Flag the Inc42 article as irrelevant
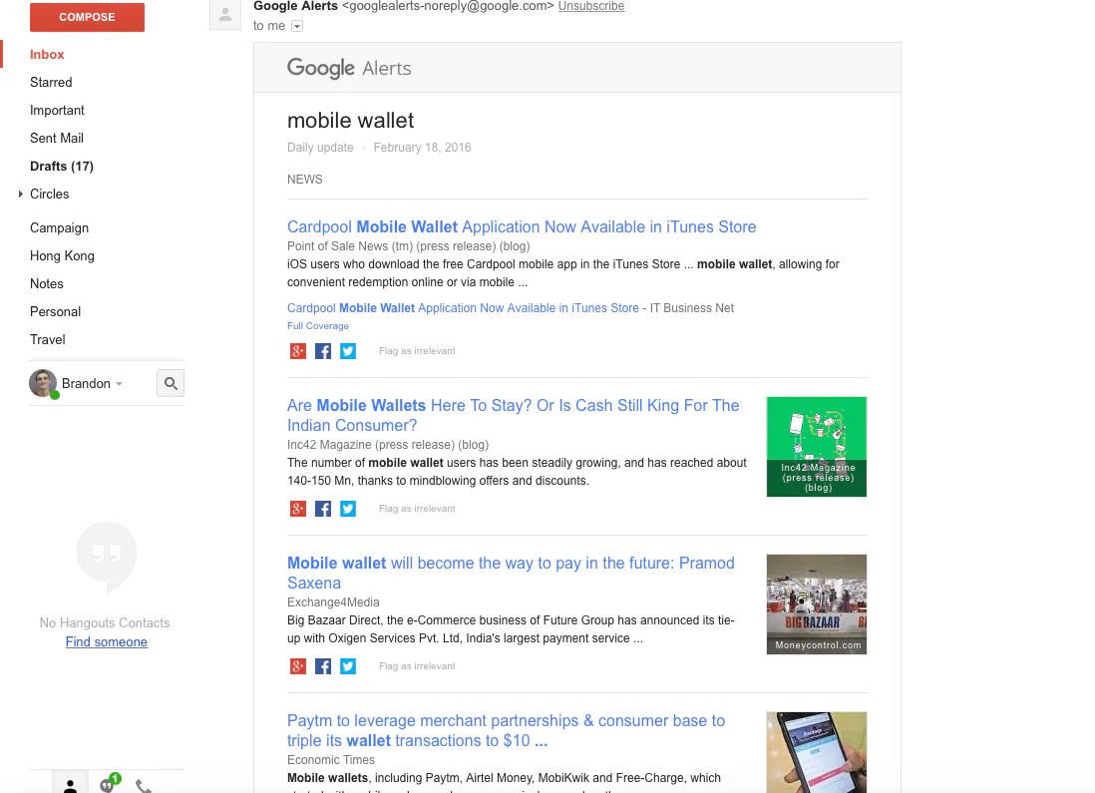 pos(417,509)
